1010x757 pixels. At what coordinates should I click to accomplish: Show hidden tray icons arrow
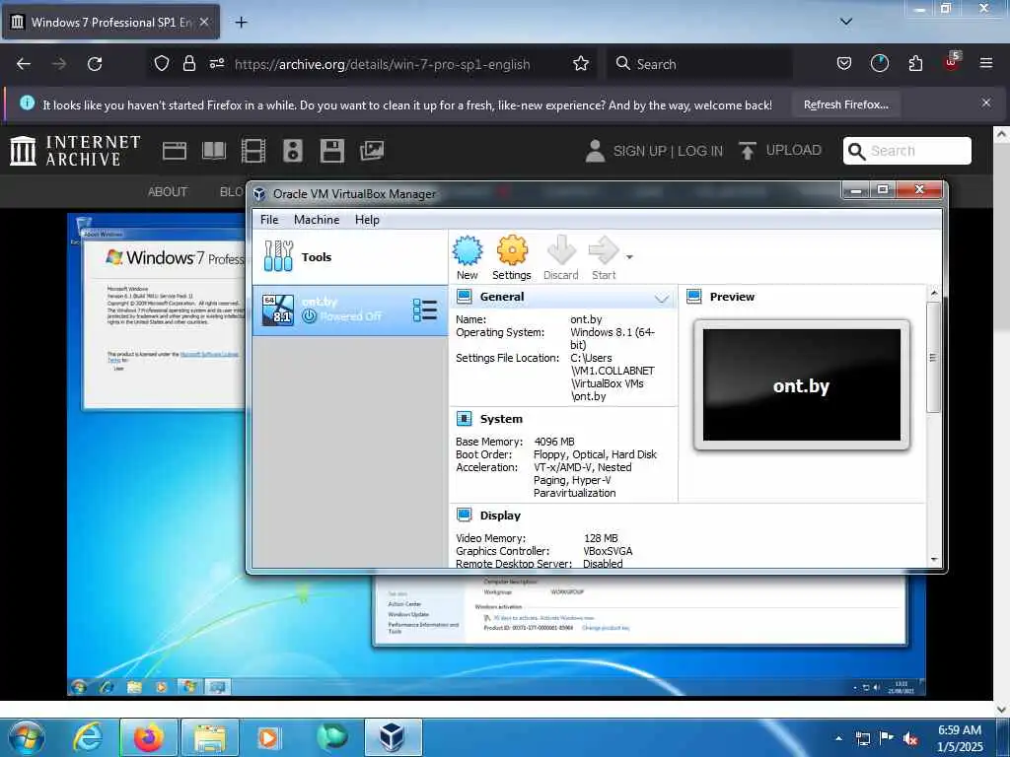[x=838, y=738]
